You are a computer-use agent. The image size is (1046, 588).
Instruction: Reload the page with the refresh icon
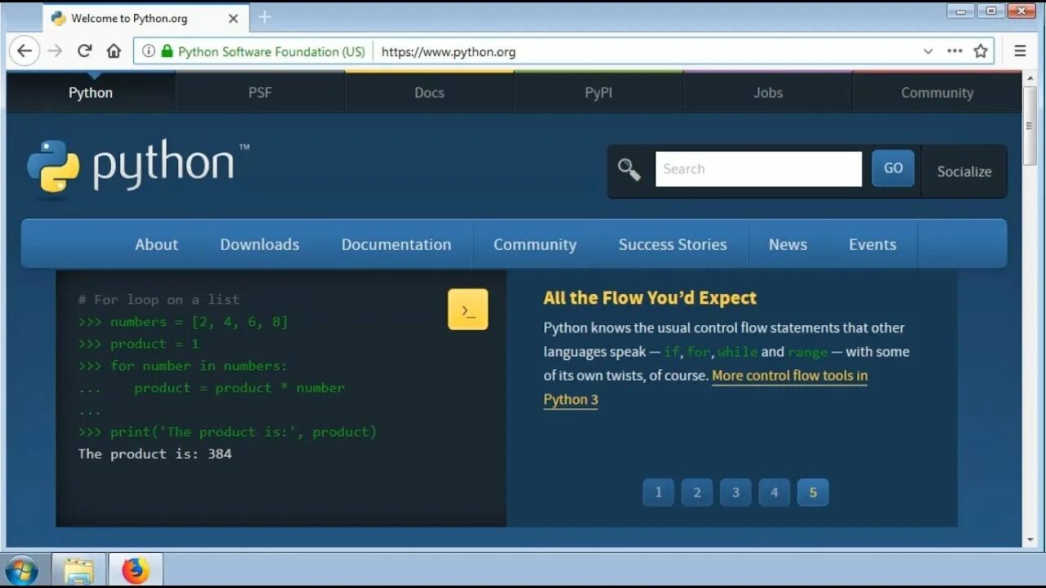click(x=84, y=51)
